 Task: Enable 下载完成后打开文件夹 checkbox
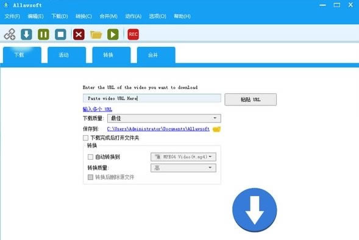[x=85, y=138]
